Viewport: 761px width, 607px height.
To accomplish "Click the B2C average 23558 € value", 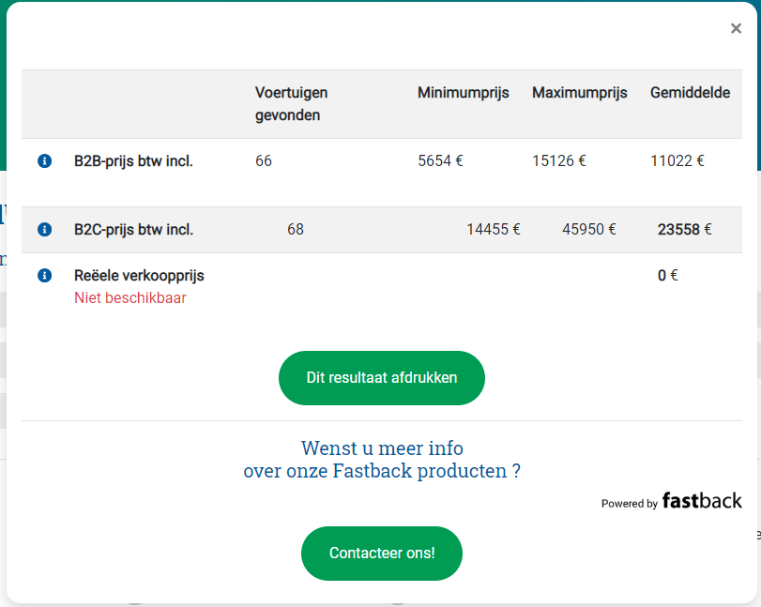I will tap(684, 230).
